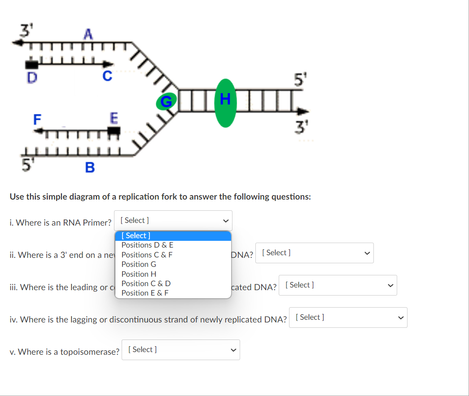Viewport: 469px width, 396px height.
Task: Click the label A on the diagram
Action: [88, 33]
